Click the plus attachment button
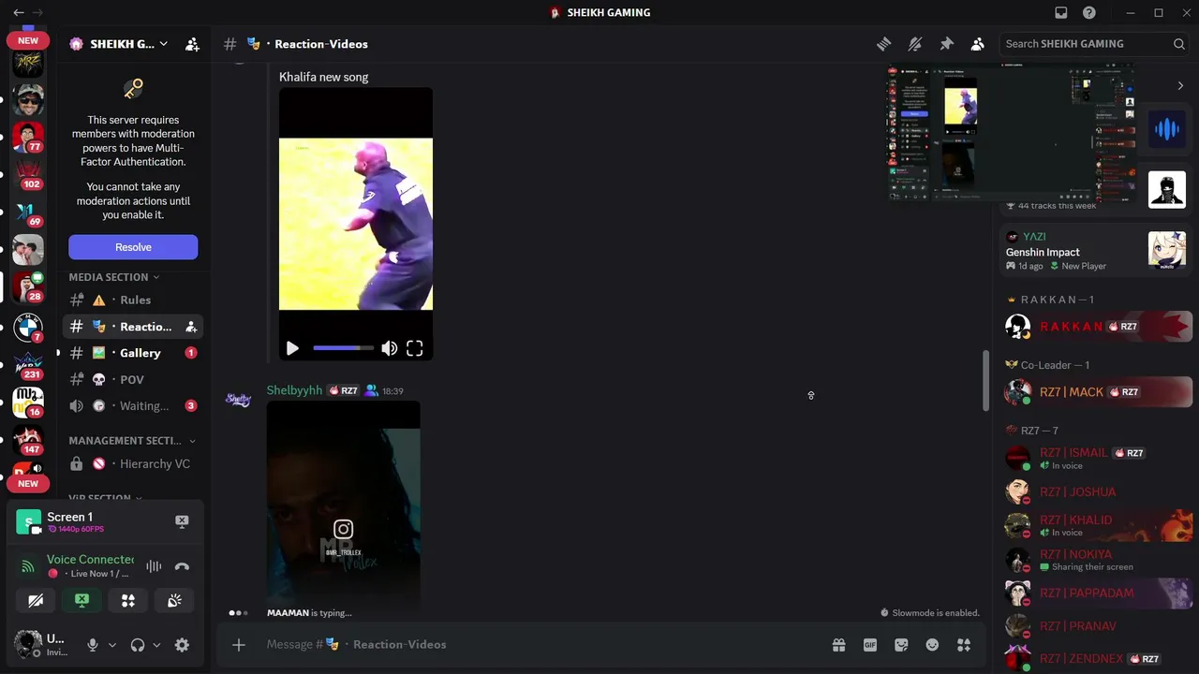Viewport: 1199px width, 674px height. pyautogui.click(x=239, y=645)
